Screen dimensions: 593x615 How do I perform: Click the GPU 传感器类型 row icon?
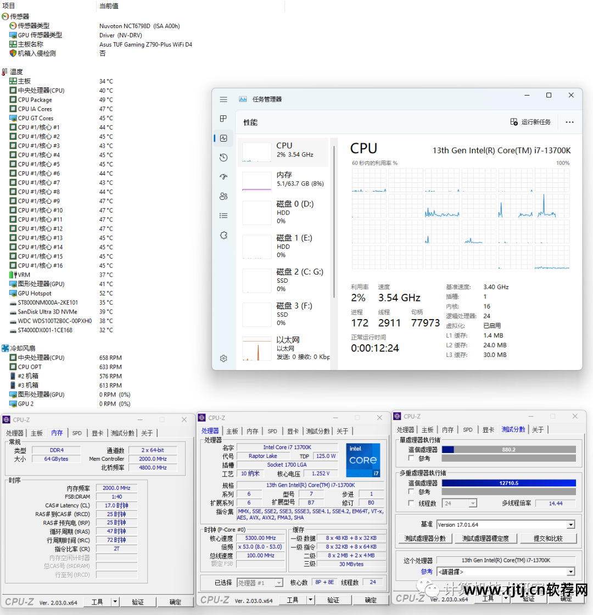(x=13, y=35)
